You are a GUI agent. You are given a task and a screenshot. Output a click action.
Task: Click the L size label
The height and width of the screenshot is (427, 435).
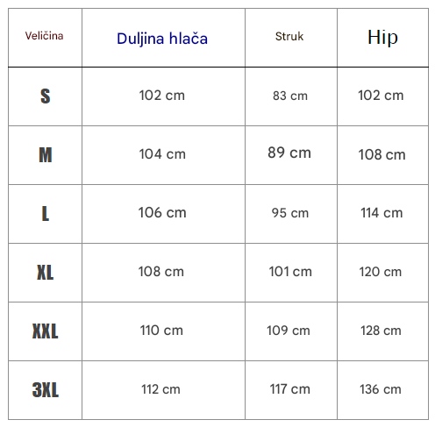click(46, 214)
